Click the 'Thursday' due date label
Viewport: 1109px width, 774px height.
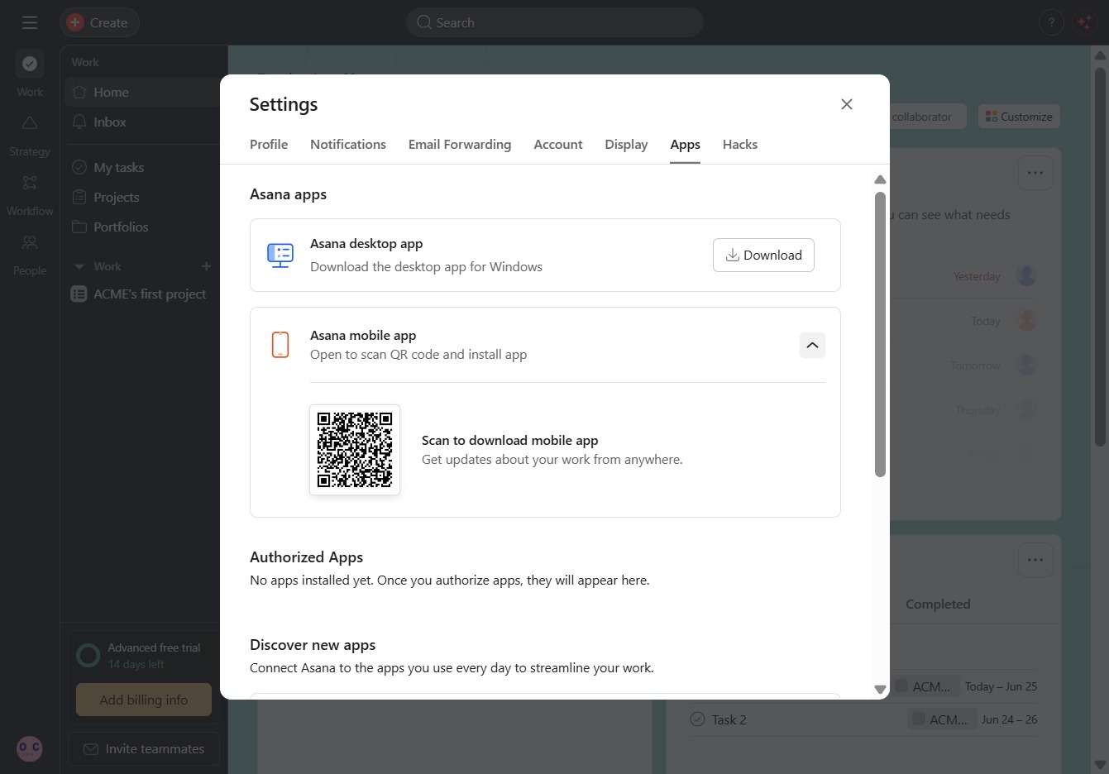coord(978,410)
